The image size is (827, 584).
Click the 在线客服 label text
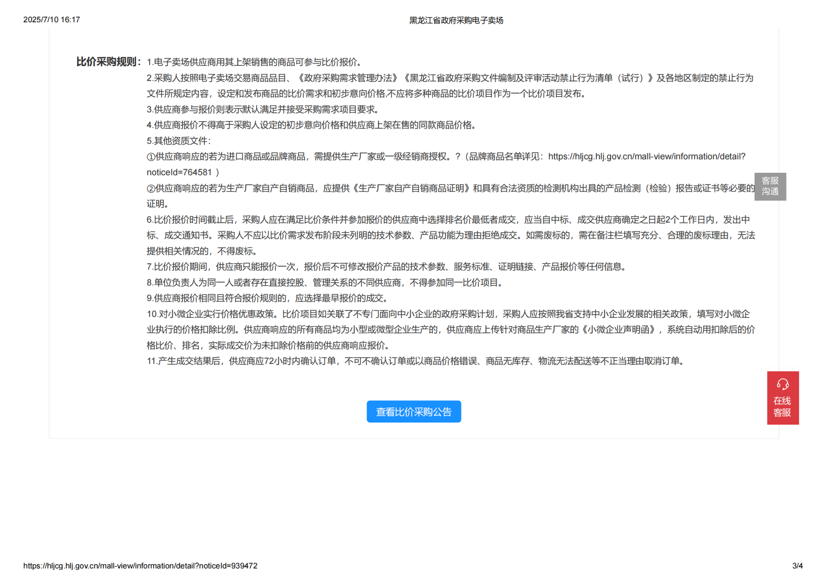782,407
